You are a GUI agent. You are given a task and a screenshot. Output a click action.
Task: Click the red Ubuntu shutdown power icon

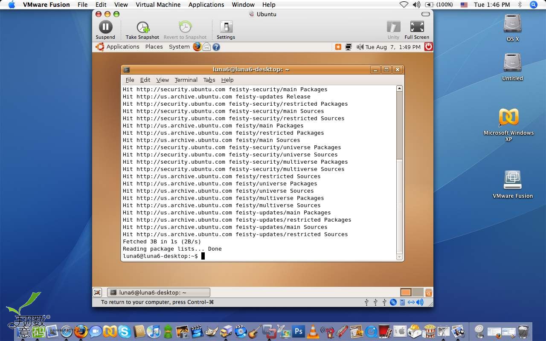pos(428,47)
